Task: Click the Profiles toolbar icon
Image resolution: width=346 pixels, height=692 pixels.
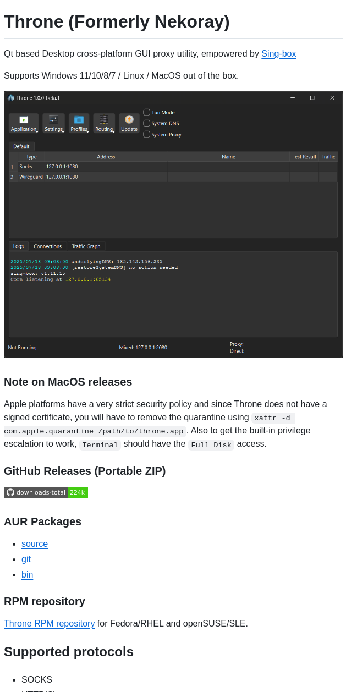Action: click(x=79, y=120)
